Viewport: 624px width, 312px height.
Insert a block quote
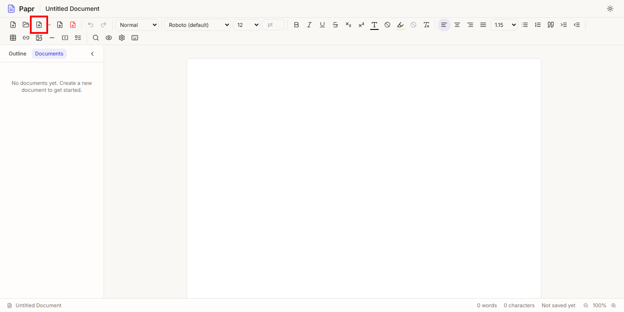551,25
